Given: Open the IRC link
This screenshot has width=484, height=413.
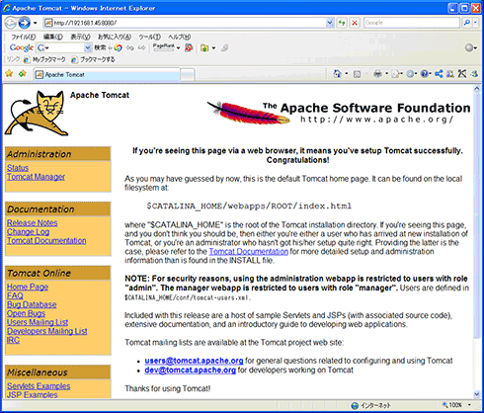Looking at the screenshot, I should coord(13,340).
